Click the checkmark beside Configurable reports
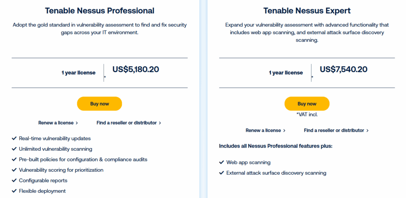 click(14, 181)
